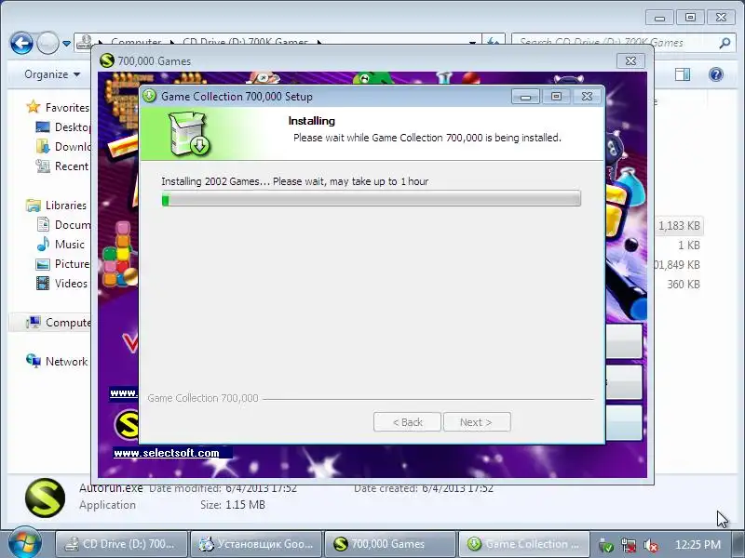This screenshot has width=745, height=558.
Task: Click the Network globe icon
Action: 34,361
